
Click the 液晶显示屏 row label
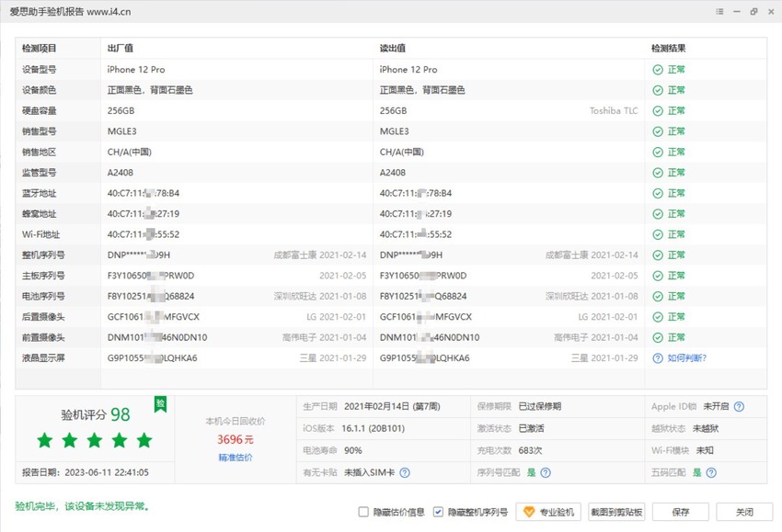pyautogui.click(x=43, y=358)
